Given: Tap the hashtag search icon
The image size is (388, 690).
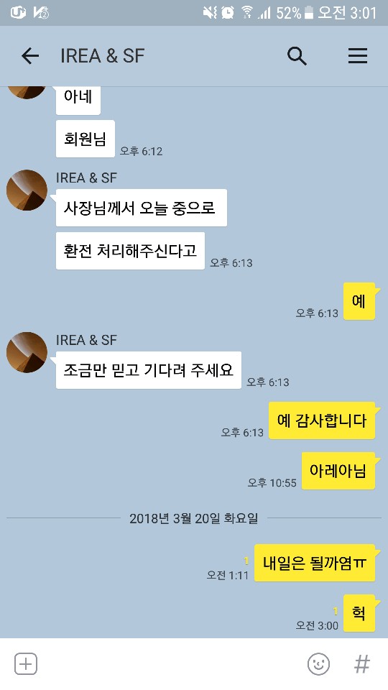Looking at the screenshot, I should pyautogui.click(x=362, y=663).
